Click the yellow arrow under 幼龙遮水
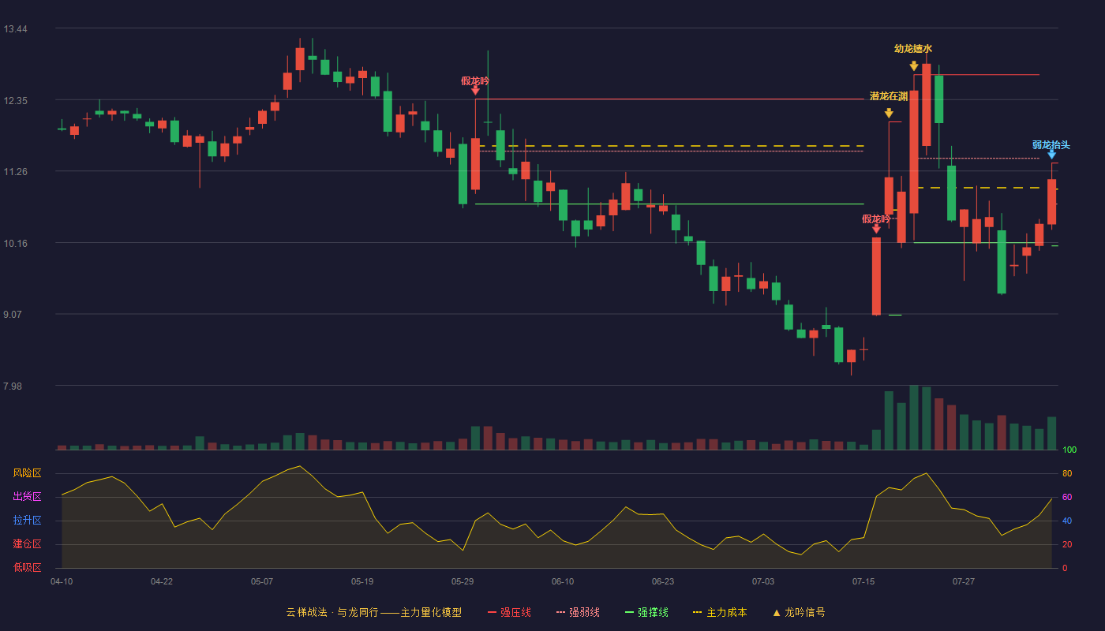Screen dimensions: 1105x631 click(x=913, y=66)
